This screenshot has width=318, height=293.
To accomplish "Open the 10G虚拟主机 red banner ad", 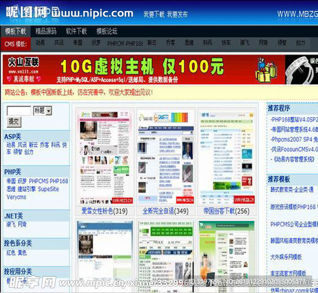I will tap(144, 70).
